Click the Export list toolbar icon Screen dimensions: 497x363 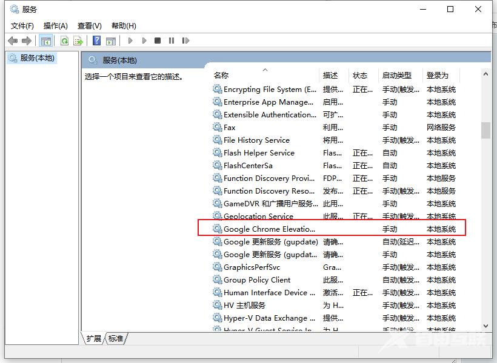[78, 41]
